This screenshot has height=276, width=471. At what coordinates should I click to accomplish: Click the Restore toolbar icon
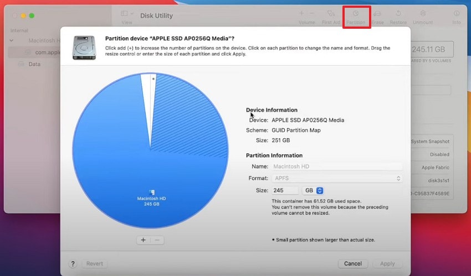click(398, 13)
